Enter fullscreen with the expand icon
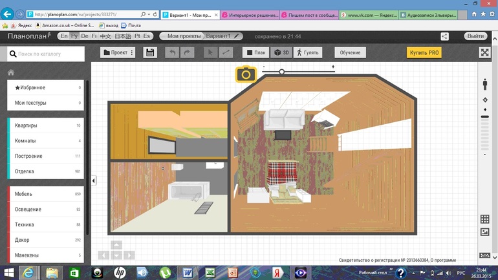Screen dimensions: 498x280 (484, 52)
